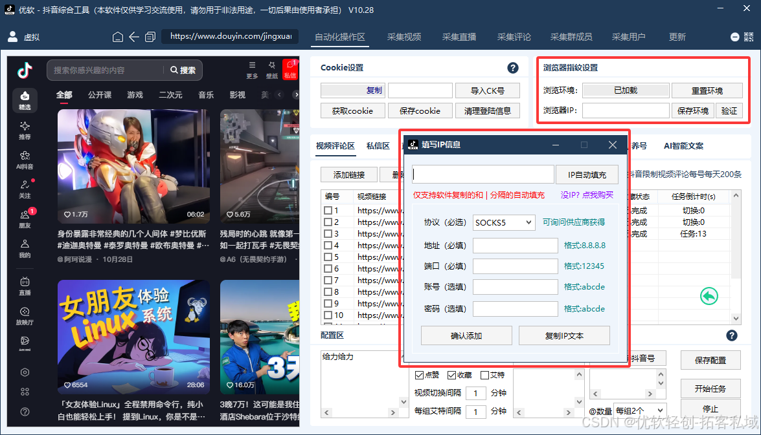Image resolution: width=761 pixels, height=435 pixels.
Task: Click the 获取cookie button
Action: [x=352, y=111]
